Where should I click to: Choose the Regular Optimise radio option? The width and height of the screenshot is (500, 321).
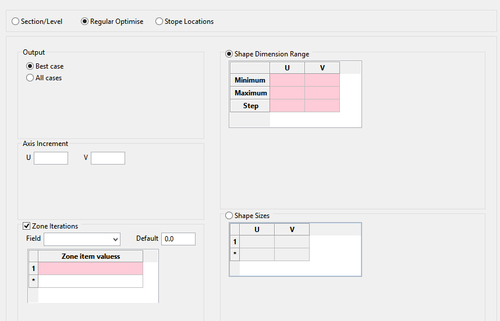pos(85,22)
